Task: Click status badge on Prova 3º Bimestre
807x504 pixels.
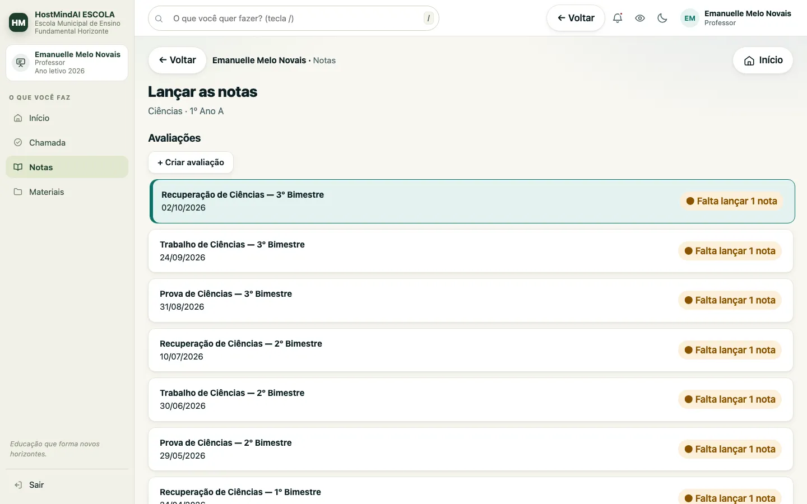Action: pos(730,300)
